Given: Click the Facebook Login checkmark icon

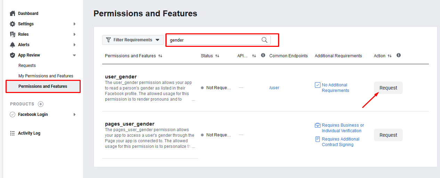Looking at the screenshot, I should point(13,115).
